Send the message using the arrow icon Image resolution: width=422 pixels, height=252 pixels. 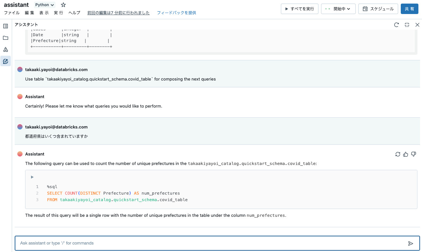coord(411,243)
